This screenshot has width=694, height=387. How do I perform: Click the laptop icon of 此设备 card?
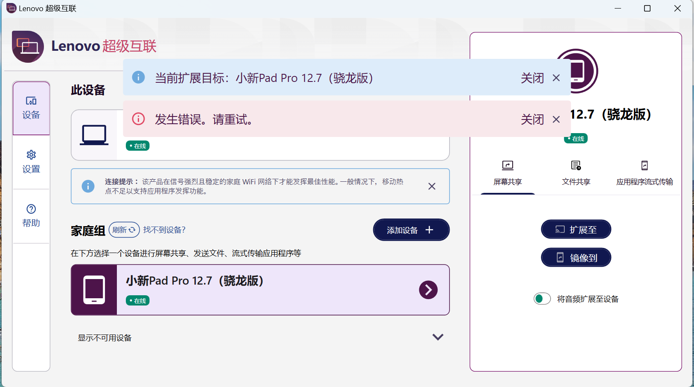pos(94,135)
